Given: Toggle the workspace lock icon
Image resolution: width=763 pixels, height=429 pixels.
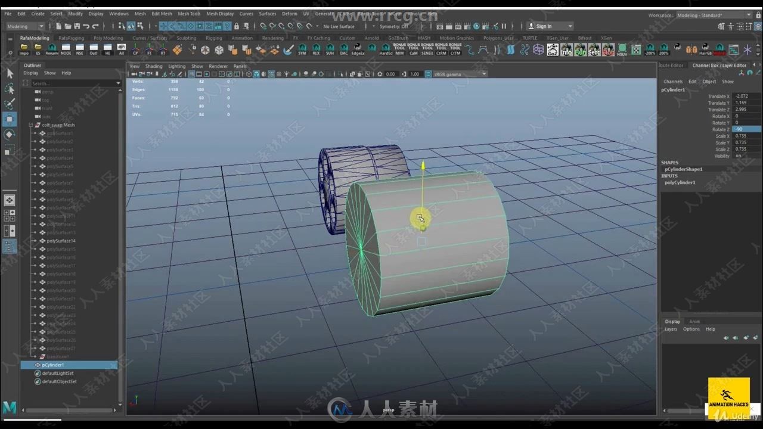Looking at the screenshot, I should point(758,15).
